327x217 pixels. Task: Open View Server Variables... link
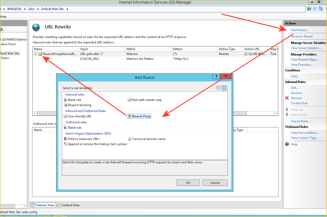click(x=306, y=48)
